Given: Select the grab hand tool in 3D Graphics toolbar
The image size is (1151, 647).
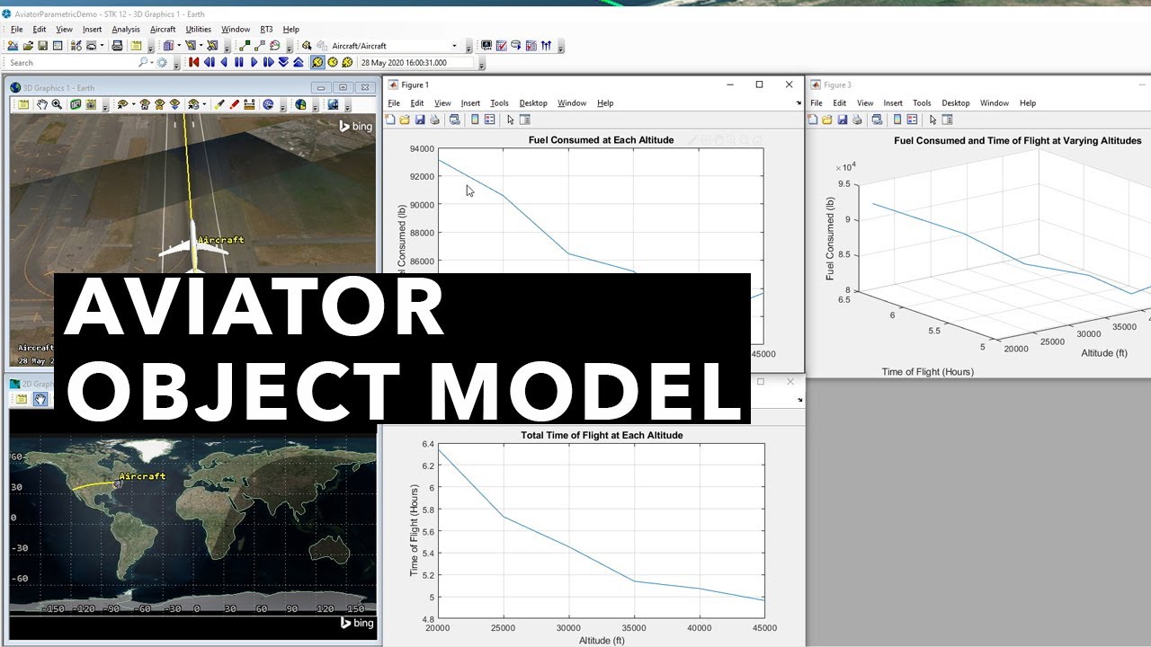Looking at the screenshot, I should pos(42,104).
